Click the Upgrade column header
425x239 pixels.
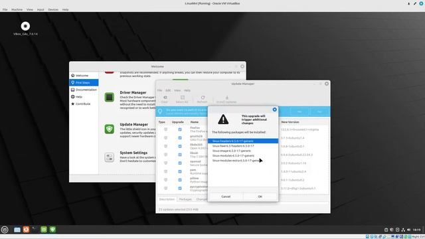178,122
